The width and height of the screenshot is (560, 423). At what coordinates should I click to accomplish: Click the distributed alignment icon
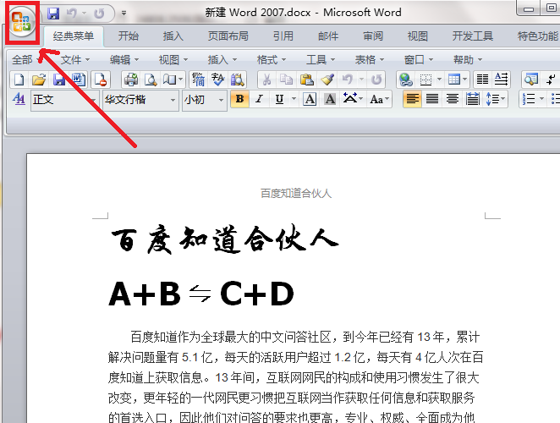pyautogui.click(x=473, y=99)
